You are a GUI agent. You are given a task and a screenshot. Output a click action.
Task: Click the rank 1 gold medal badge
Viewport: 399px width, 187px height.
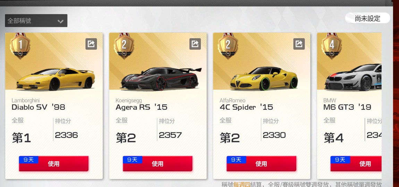(20, 46)
